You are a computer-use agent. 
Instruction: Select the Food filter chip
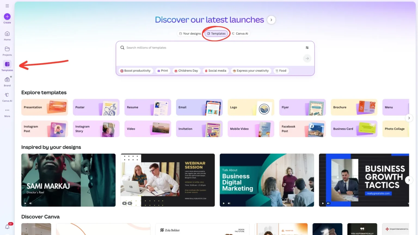[281, 71]
